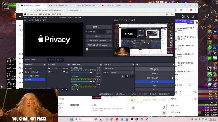Image resolution: width=218 pixels, height=122 pixels.
Task: Open the emoji picker in chat input
Action: (x=164, y=108)
